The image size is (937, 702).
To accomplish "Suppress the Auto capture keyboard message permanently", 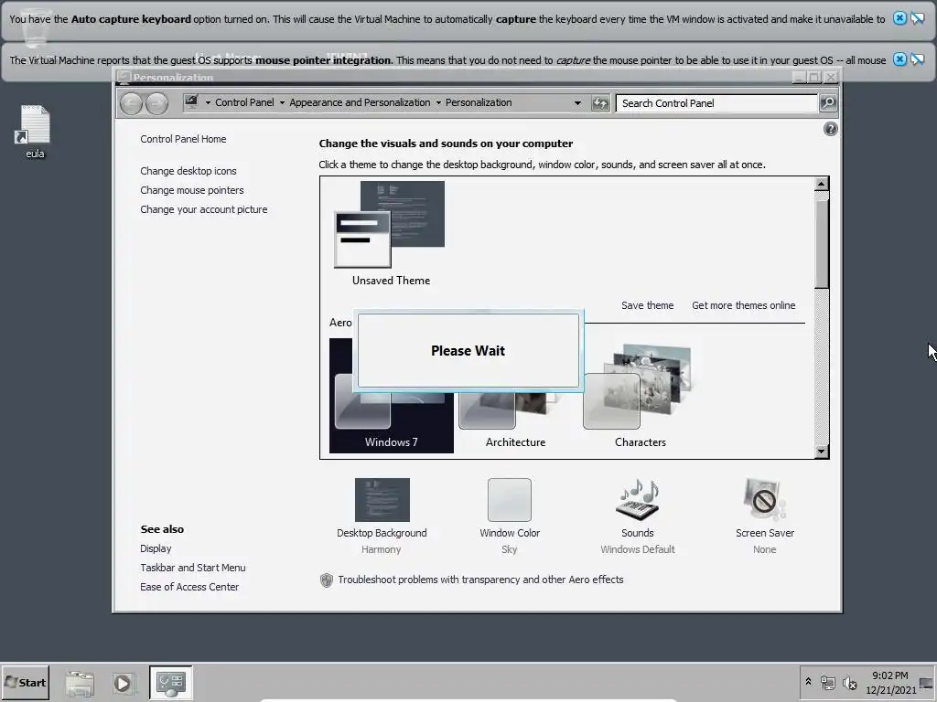I will click(x=917, y=18).
